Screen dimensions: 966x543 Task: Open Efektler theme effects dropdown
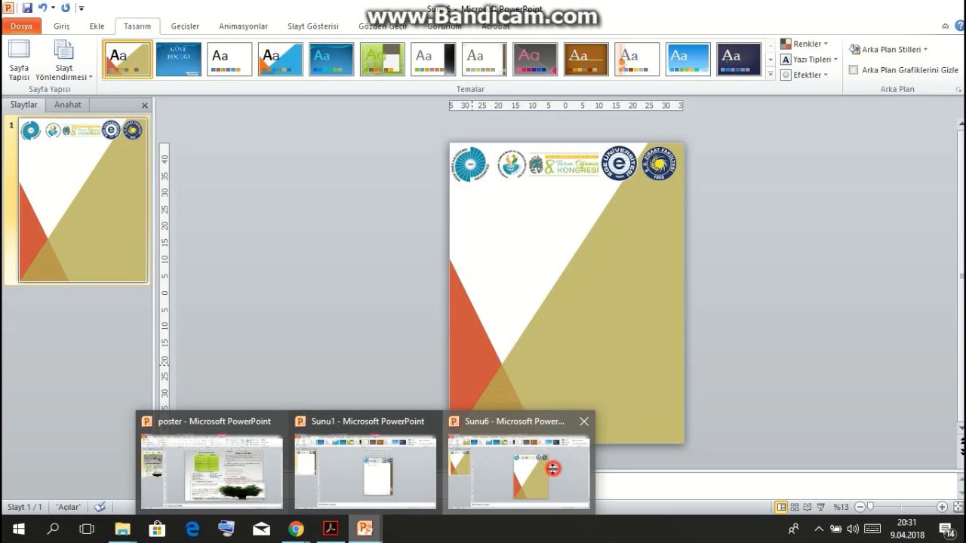tap(804, 75)
